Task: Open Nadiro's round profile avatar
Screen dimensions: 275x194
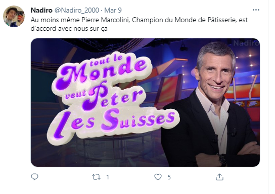Action: [14, 16]
